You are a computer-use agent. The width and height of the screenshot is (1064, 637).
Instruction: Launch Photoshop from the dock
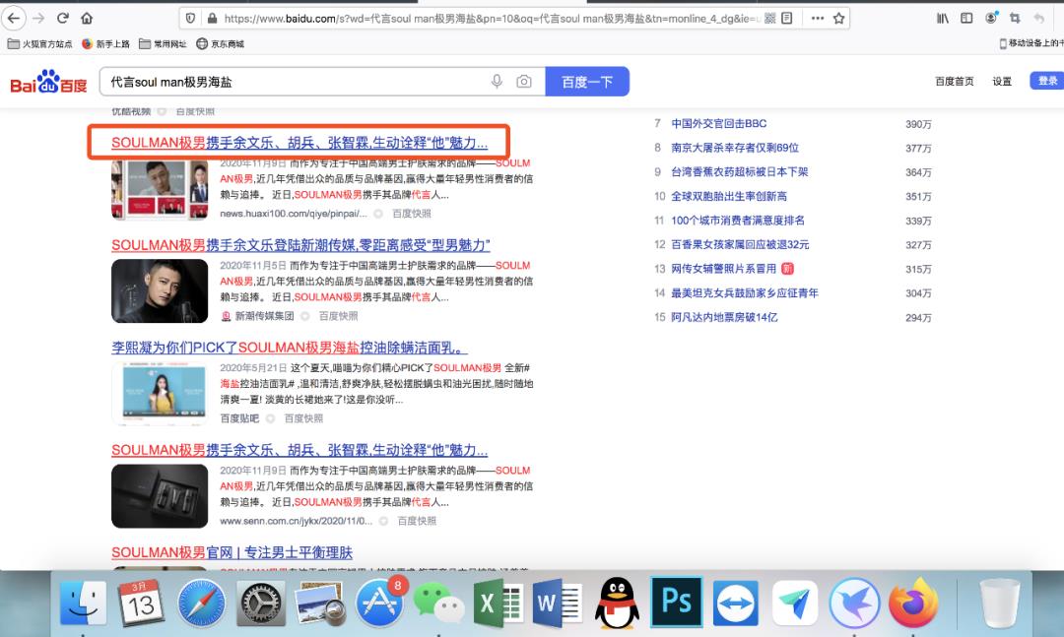pos(677,601)
